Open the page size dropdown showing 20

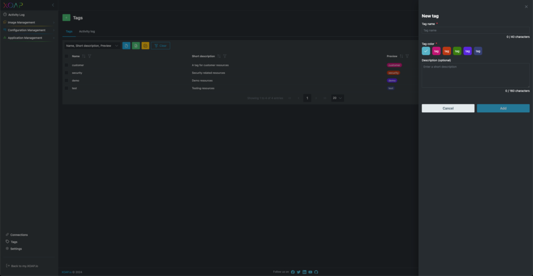[x=337, y=98]
